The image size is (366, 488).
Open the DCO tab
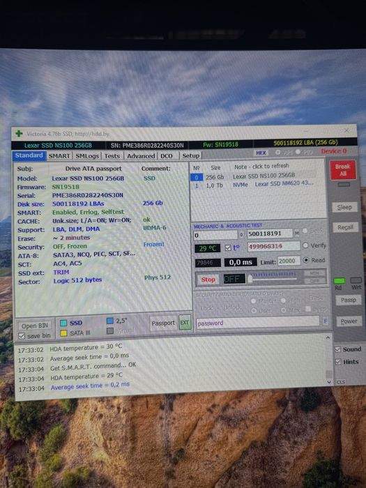point(167,156)
